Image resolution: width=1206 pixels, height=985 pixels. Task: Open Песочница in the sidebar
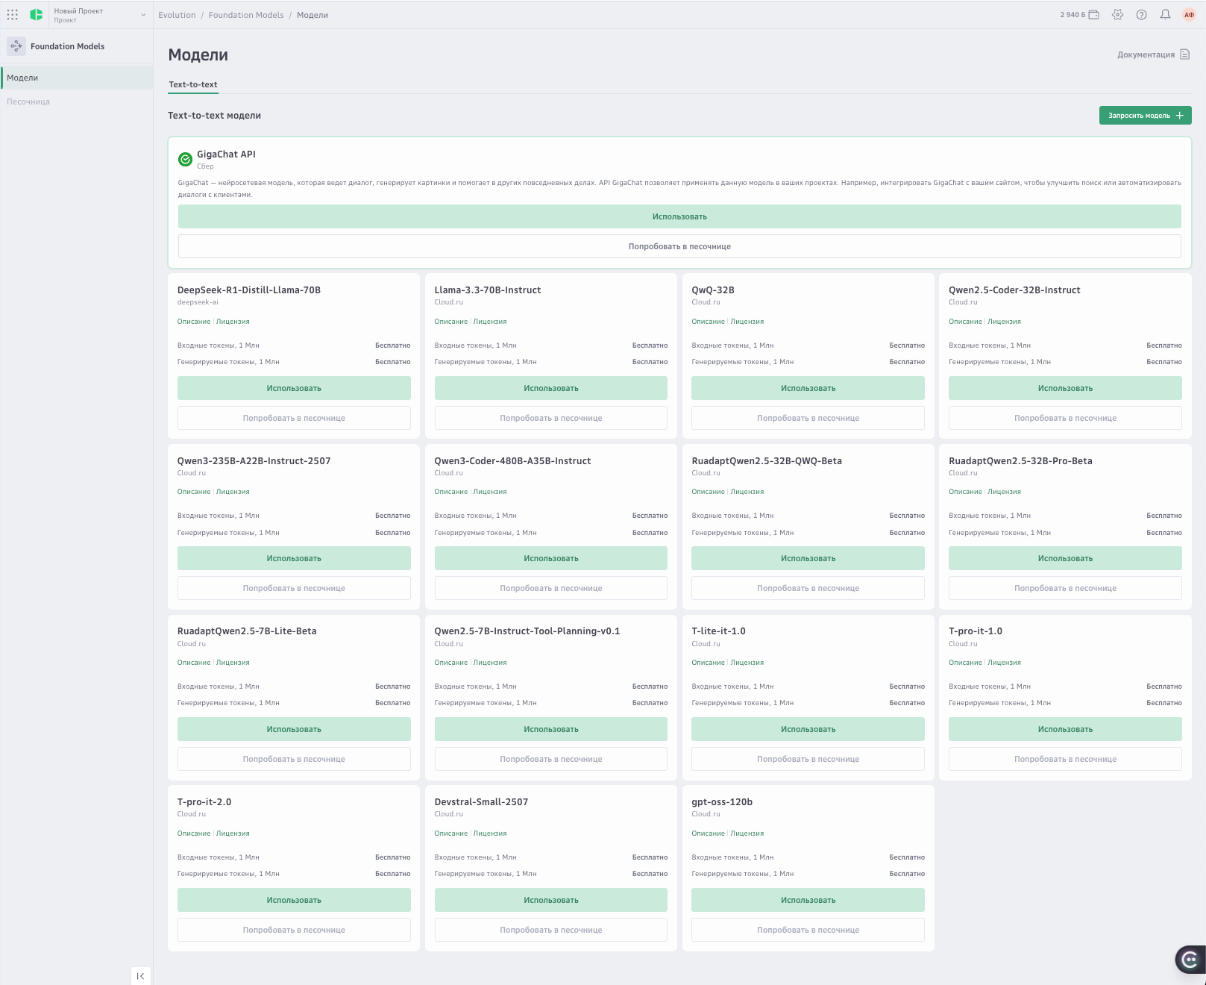[x=77, y=101]
